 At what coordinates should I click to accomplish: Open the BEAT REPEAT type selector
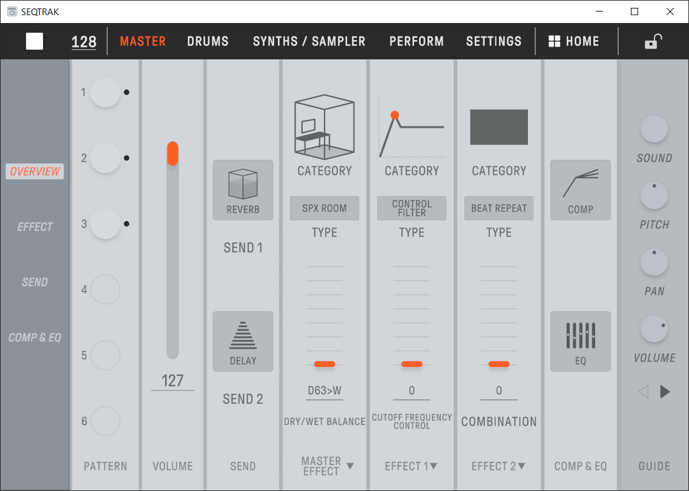[499, 208]
